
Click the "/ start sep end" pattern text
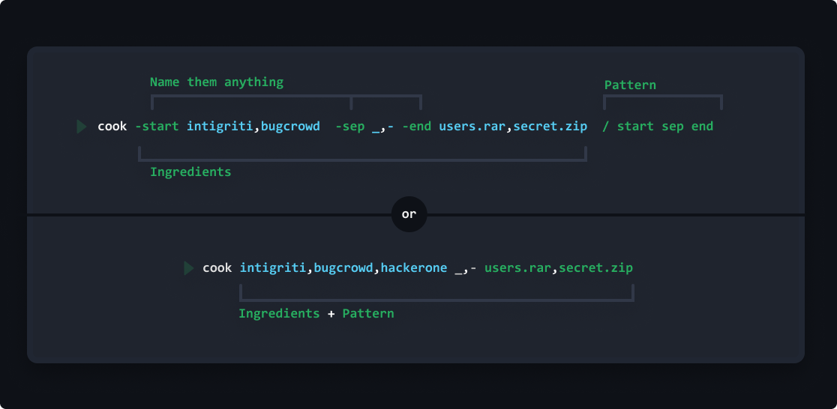(658, 127)
